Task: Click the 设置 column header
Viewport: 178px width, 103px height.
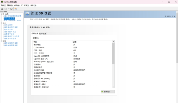Action: click(x=92, y=42)
